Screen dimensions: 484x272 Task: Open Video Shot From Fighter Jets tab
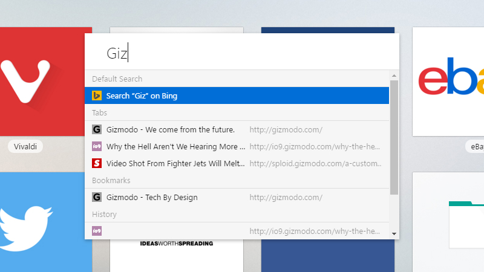[237, 163]
